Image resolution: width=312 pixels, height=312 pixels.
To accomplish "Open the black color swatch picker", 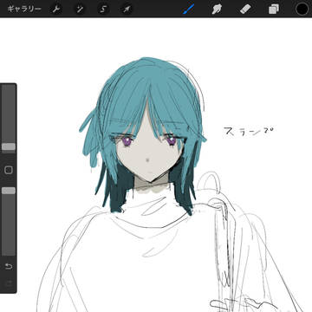I will (x=302, y=9).
